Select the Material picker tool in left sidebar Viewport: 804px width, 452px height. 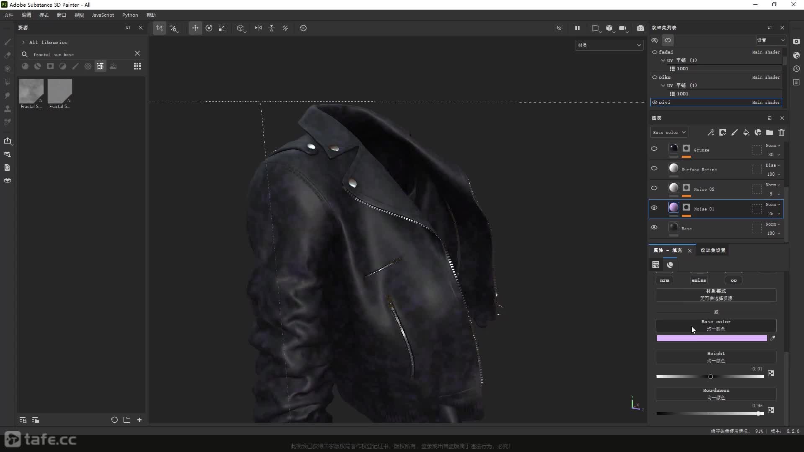tap(8, 122)
